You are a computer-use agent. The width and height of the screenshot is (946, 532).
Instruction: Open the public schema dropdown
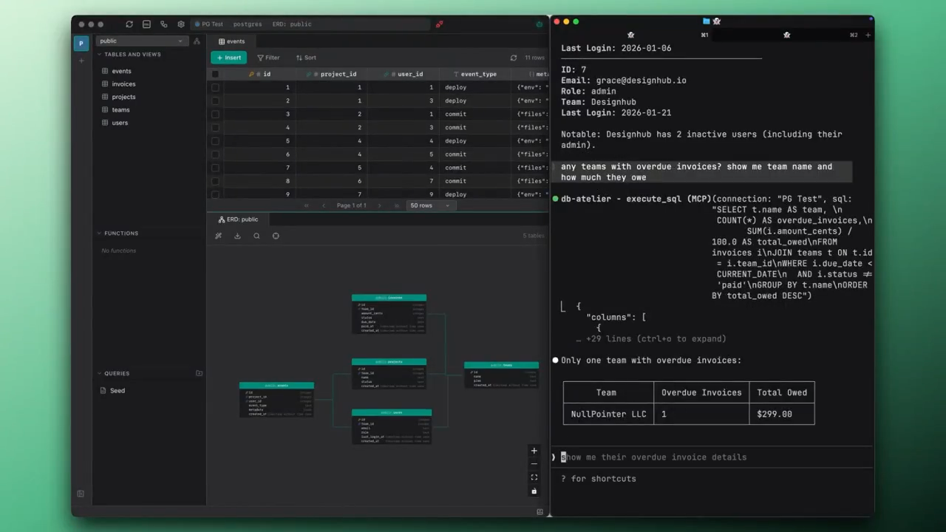coord(140,41)
